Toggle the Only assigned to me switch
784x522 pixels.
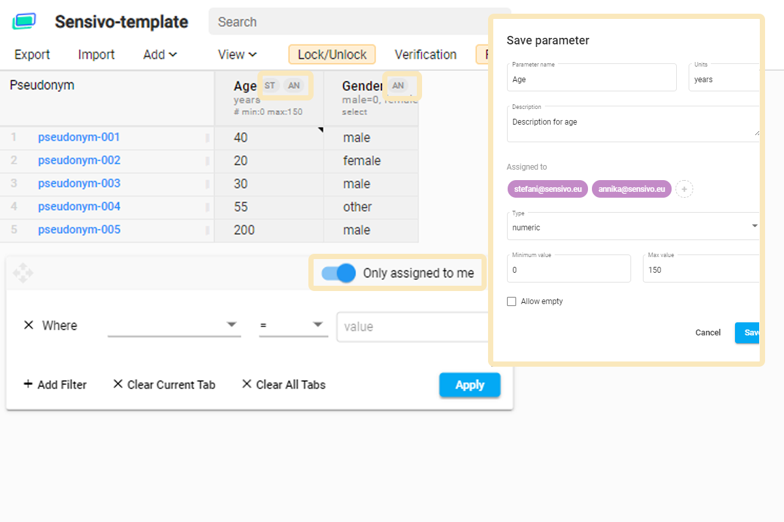point(338,273)
